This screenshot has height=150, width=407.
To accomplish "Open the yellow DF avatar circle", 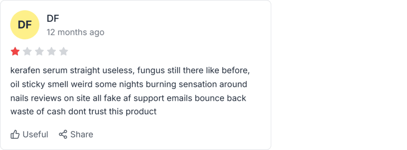I will coord(25,25).
